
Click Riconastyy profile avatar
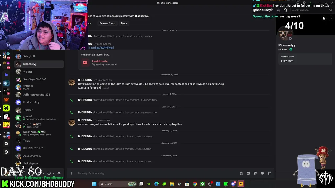click(285, 34)
